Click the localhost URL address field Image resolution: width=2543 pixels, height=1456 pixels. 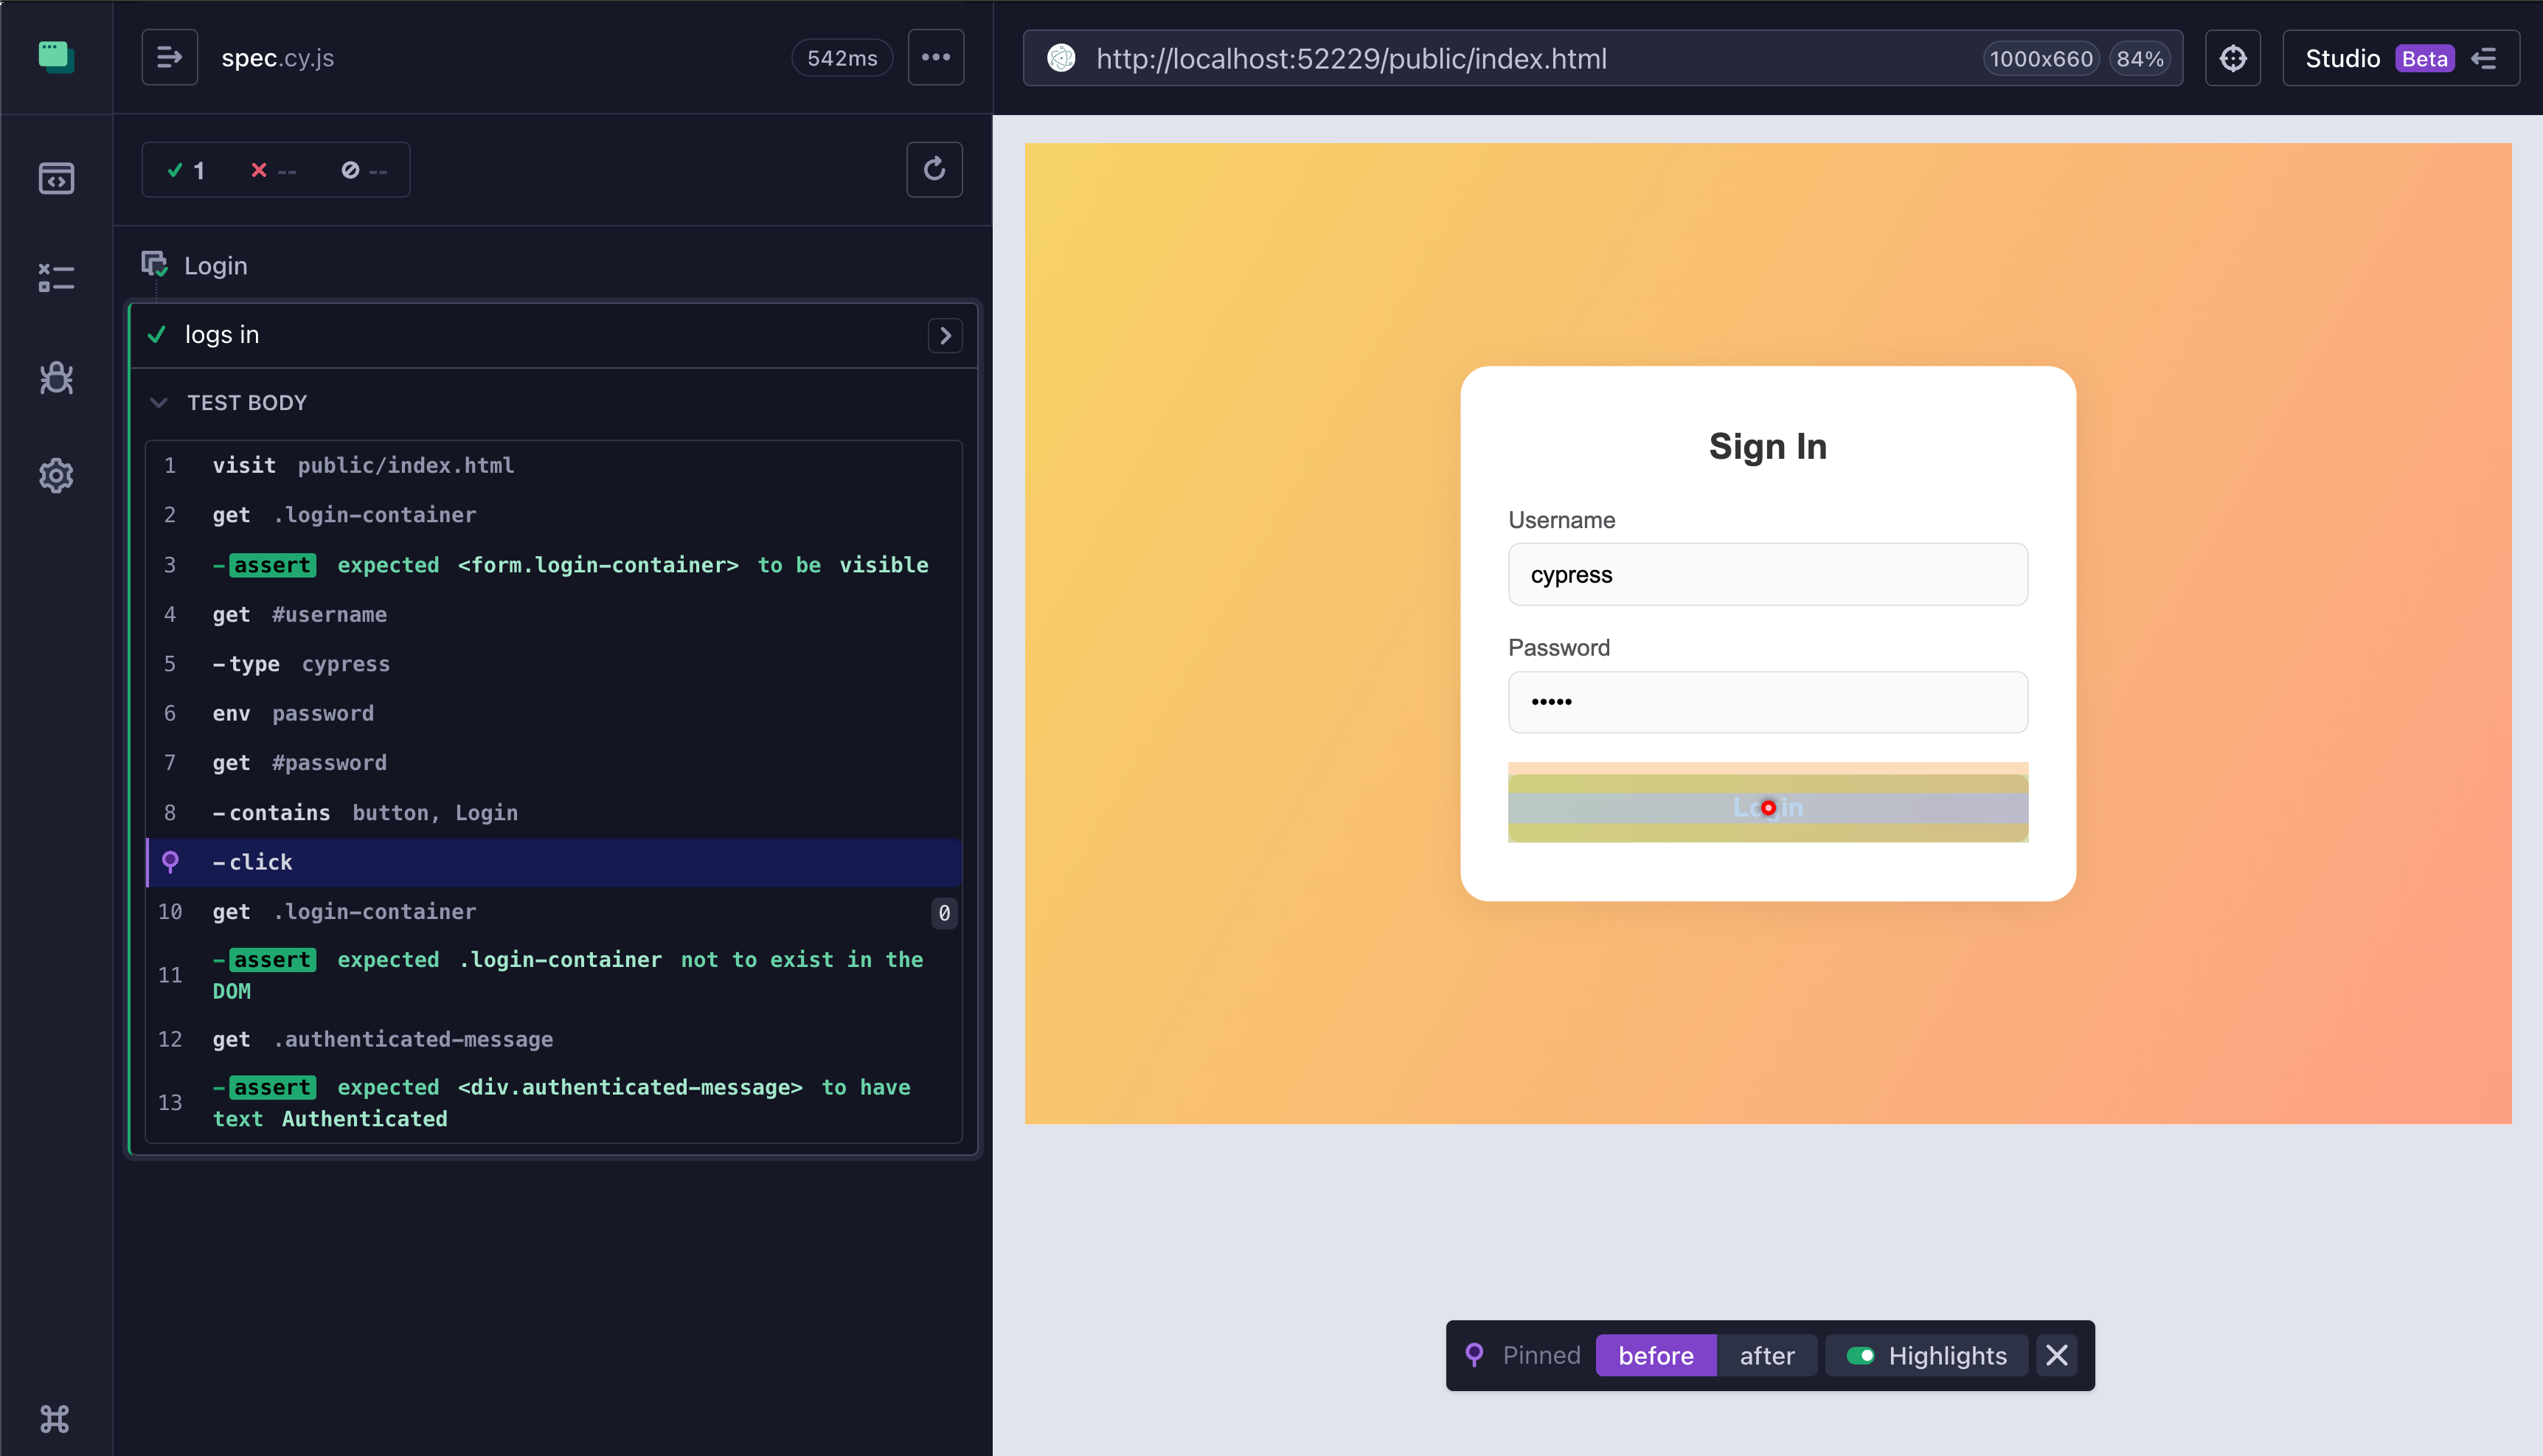click(1350, 58)
